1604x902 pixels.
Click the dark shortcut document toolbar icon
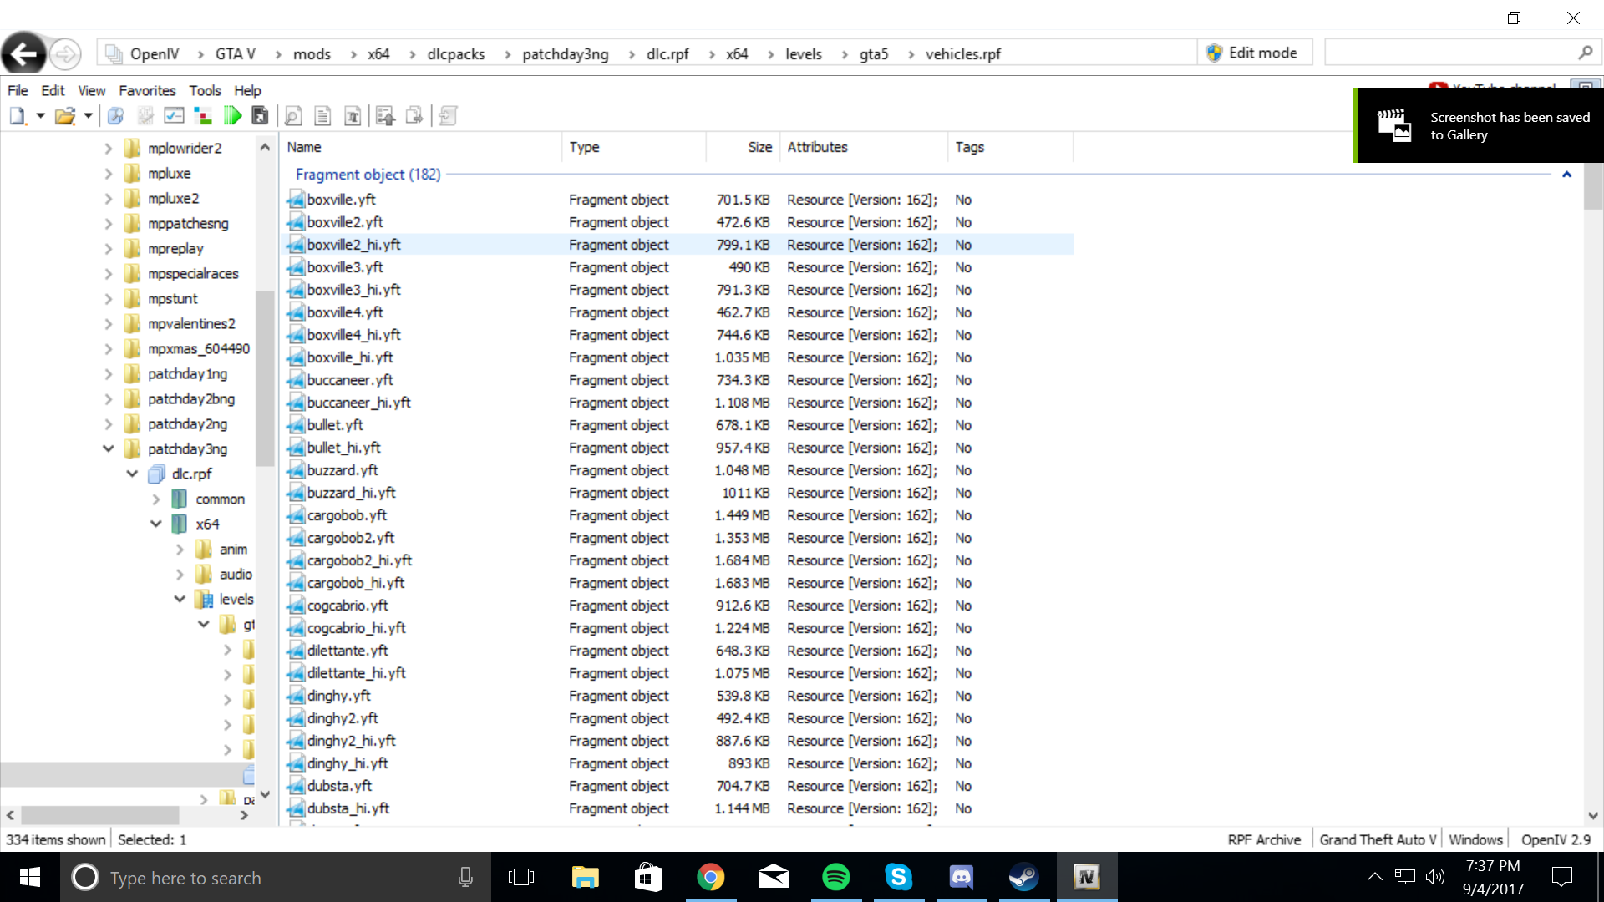click(260, 116)
